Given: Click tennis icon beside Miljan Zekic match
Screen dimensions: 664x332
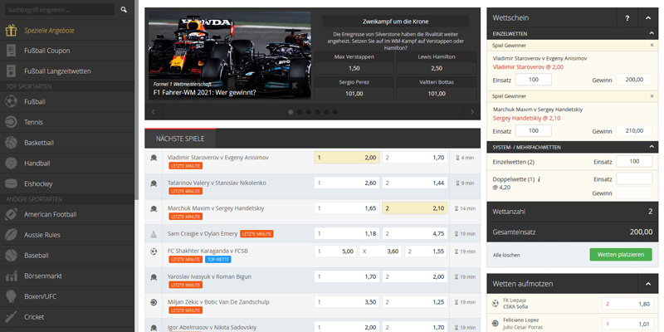Looking at the screenshot, I should point(154,302).
